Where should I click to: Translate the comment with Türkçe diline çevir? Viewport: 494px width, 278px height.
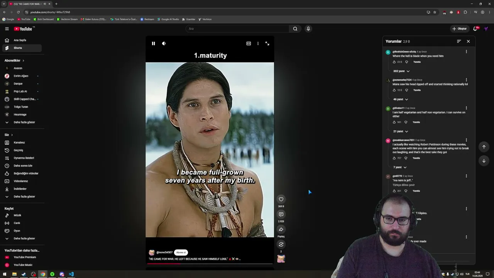[x=404, y=185]
